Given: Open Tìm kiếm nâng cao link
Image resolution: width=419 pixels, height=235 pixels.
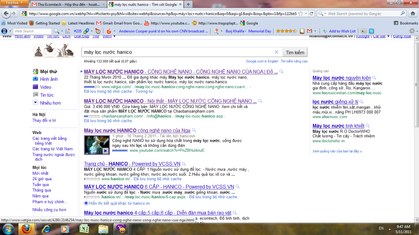Looking at the screenshot, I should click(294, 61).
